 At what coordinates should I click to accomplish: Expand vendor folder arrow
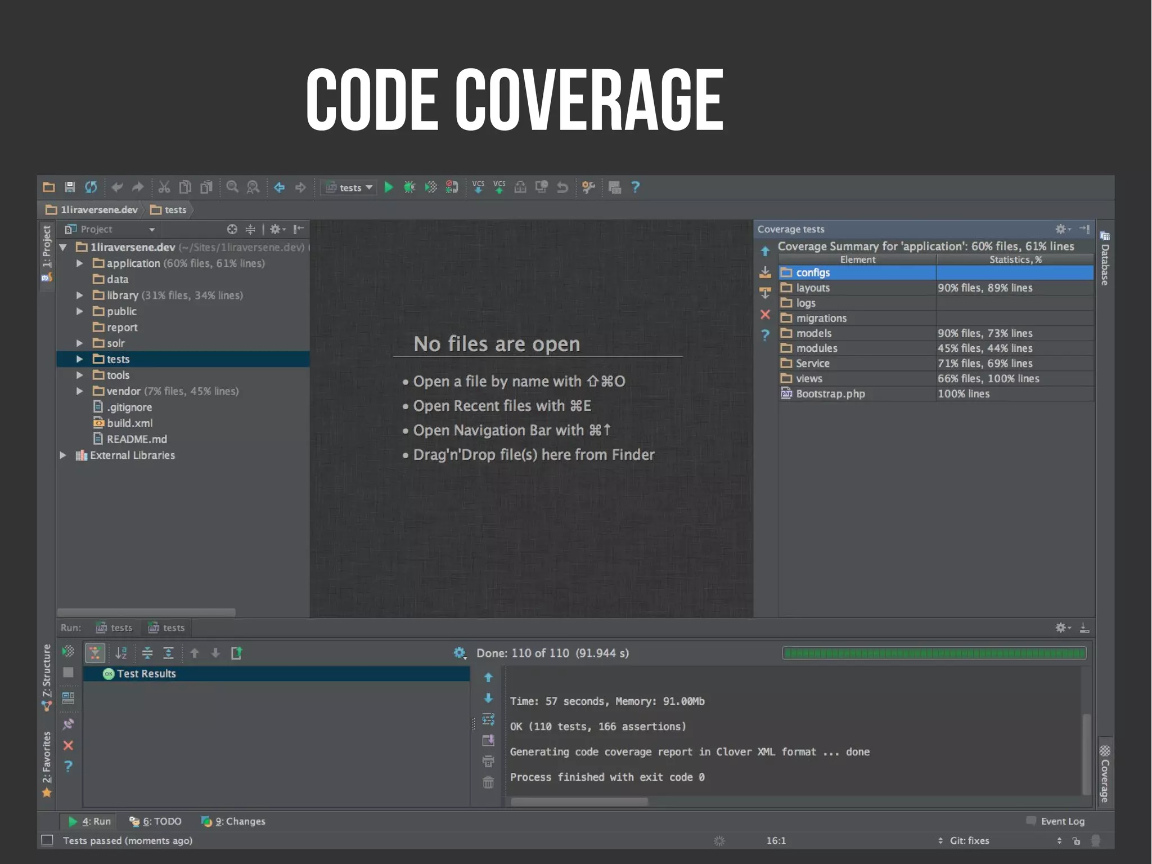[80, 391]
